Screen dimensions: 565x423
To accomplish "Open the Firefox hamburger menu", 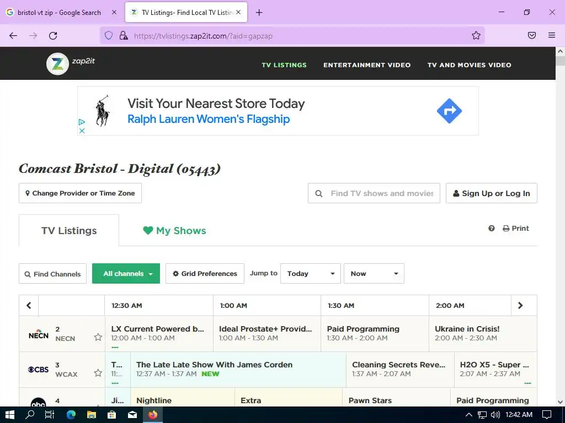I will click(552, 35).
